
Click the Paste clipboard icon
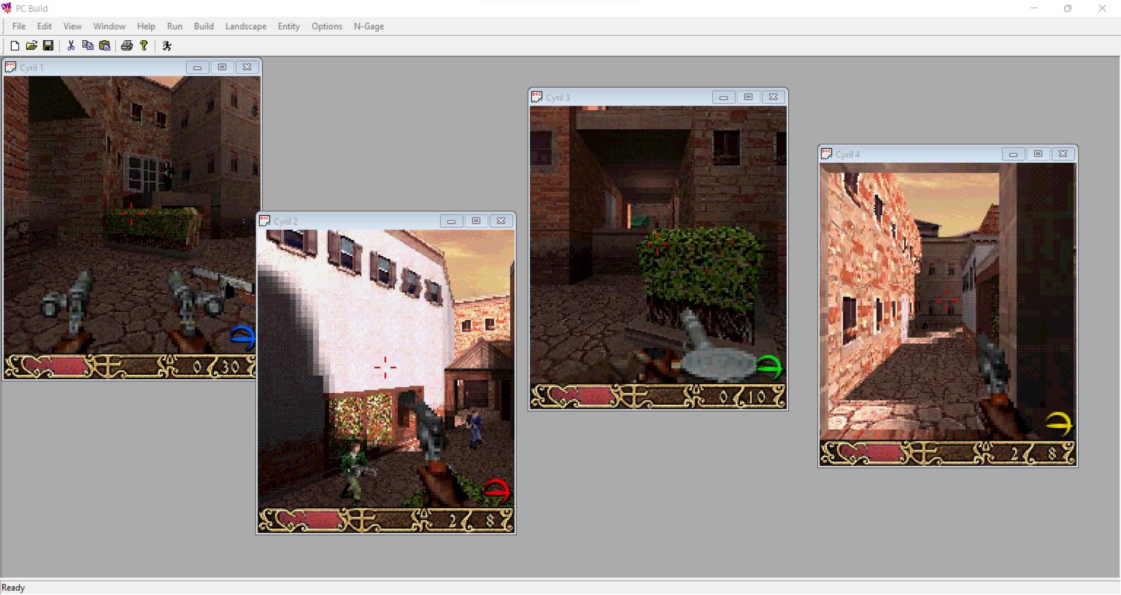tap(105, 45)
